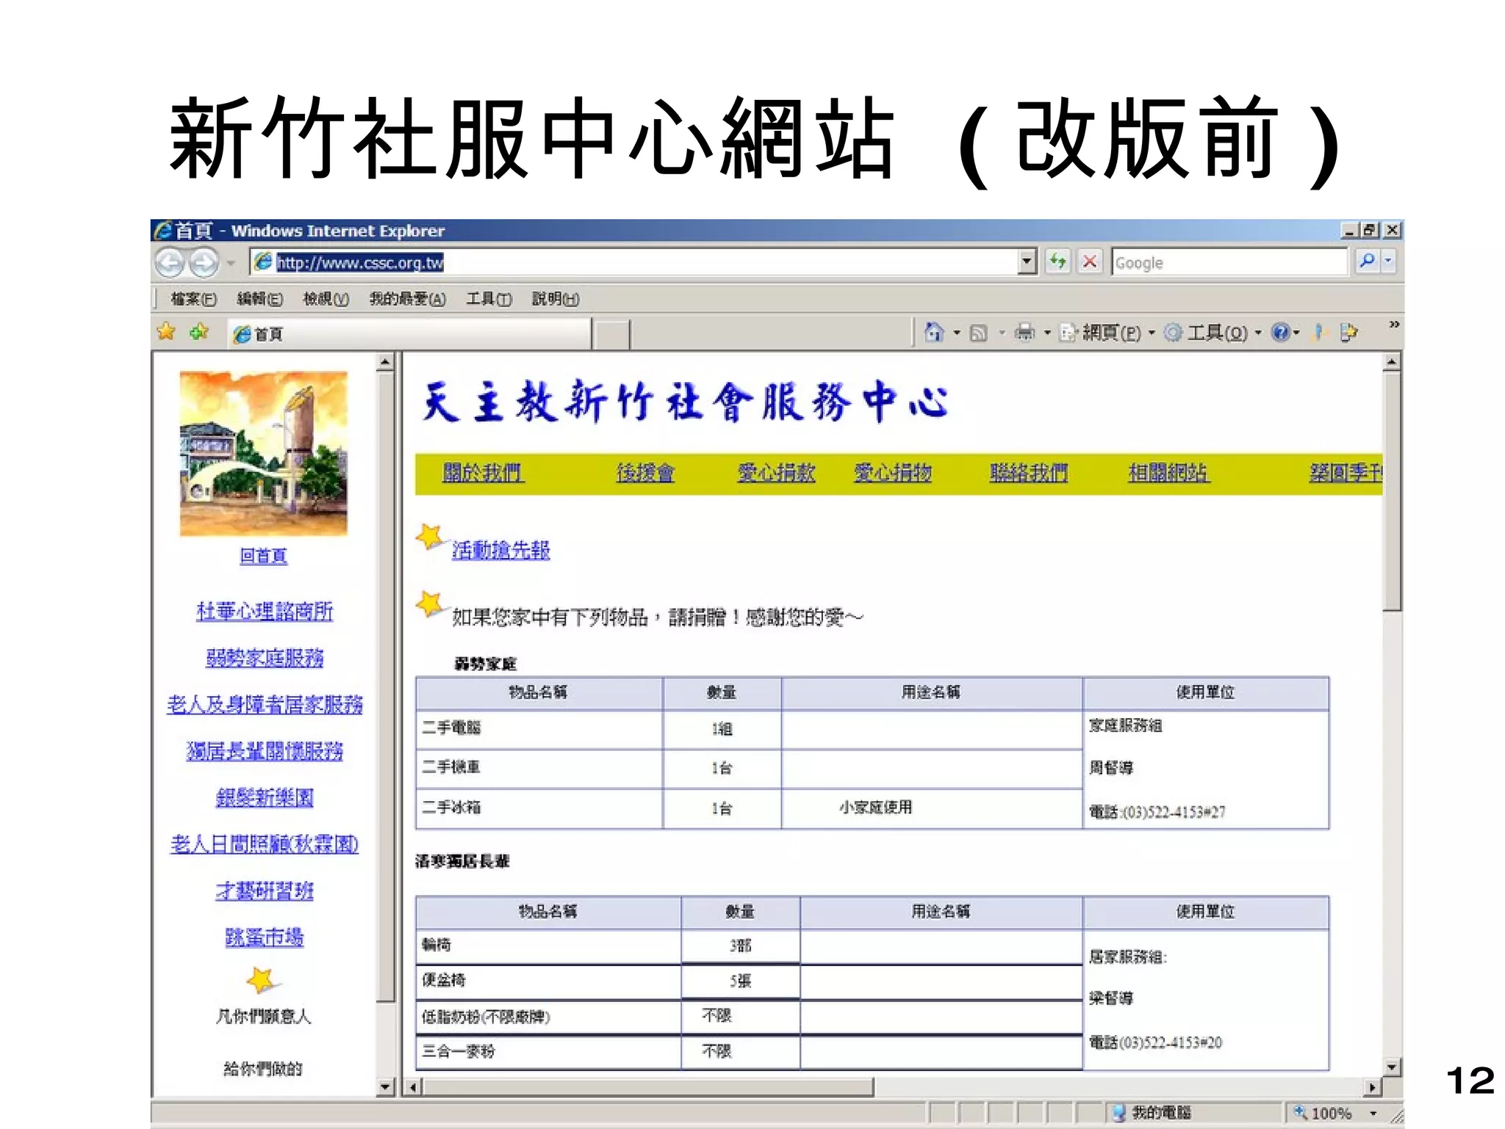Screen dimensions: 1505x1129
Task: Click the left frame scroll-down arrow
Action: click(385, 1086)
